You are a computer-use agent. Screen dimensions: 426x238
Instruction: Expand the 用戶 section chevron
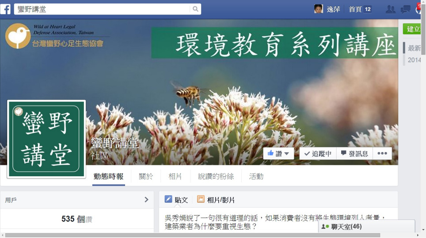click(x=146, y=200)
